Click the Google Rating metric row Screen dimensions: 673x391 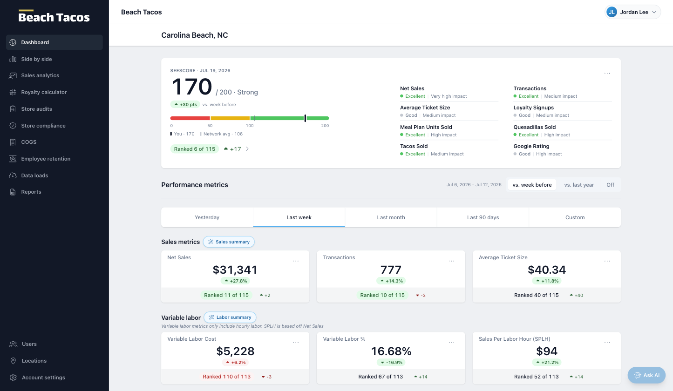563,150
